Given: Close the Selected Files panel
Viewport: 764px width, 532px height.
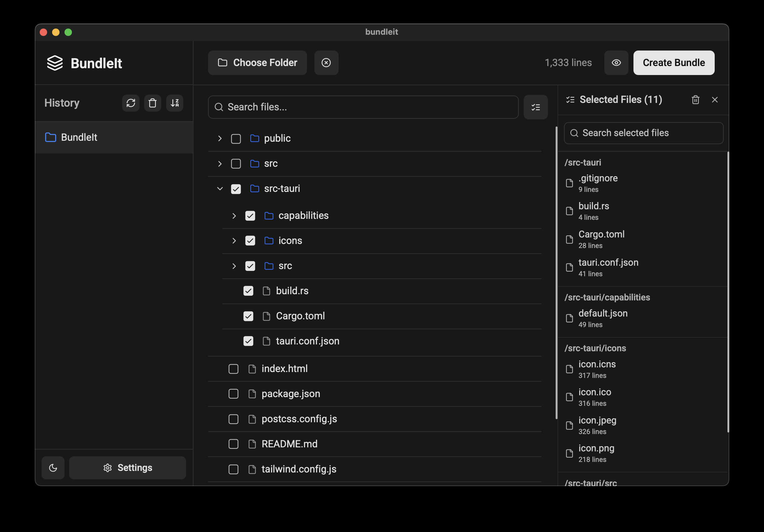Looking at the screenshot, I should point(714,100).
